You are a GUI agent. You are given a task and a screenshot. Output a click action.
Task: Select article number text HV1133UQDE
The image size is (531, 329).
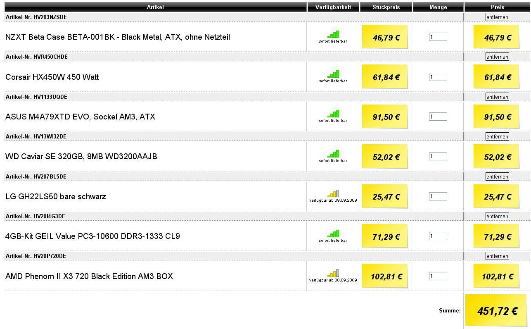point(50,97)
